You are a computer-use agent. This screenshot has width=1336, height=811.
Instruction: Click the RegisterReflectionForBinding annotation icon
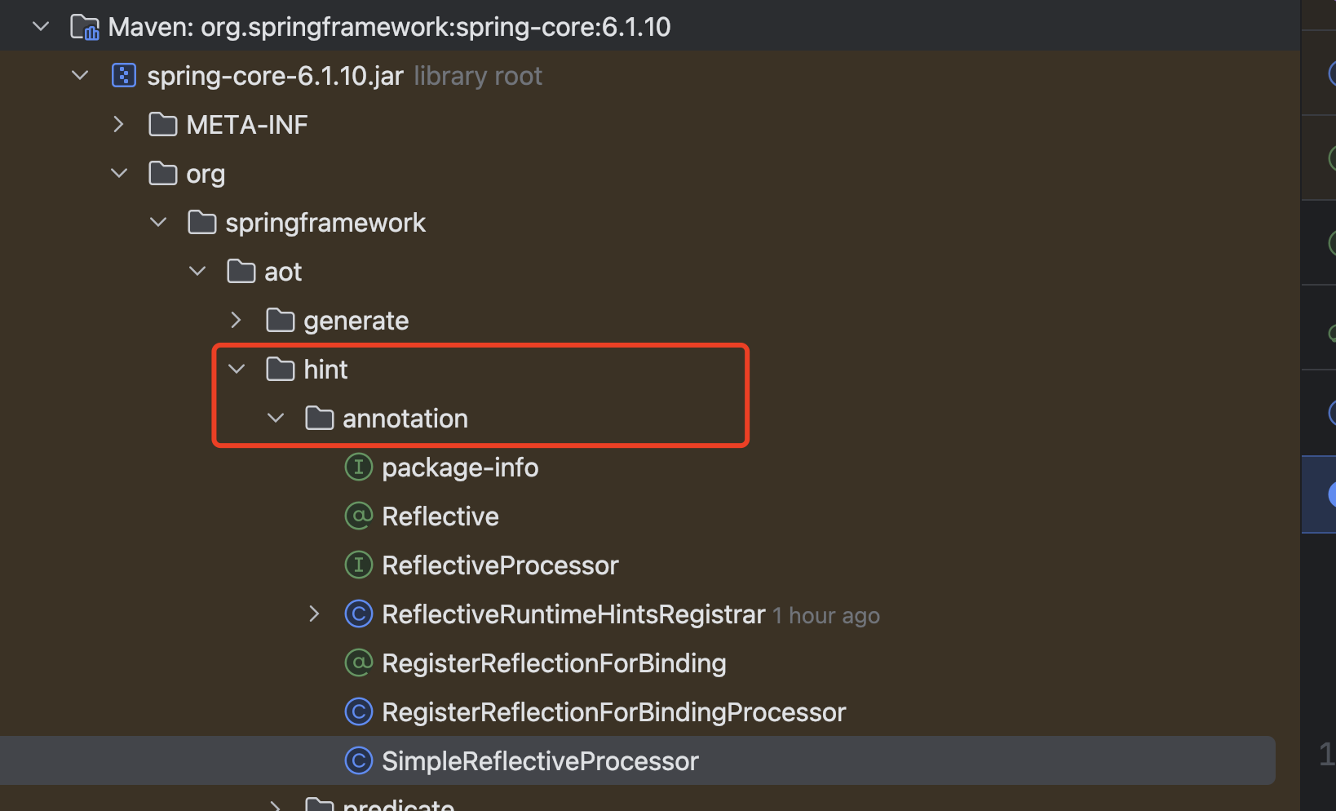tap(359, 663)
